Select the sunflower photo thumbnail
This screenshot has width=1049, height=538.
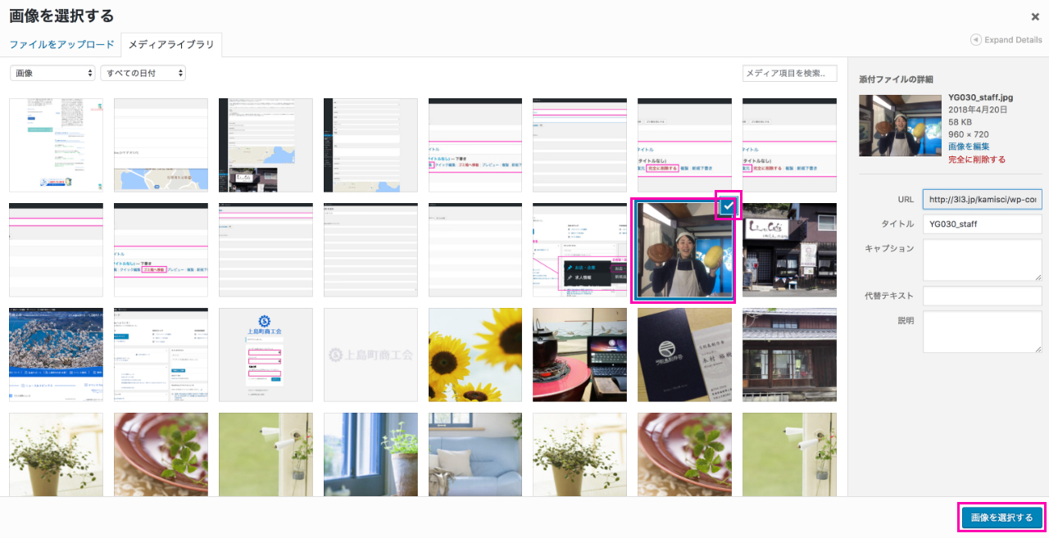(x=475, y=355)
